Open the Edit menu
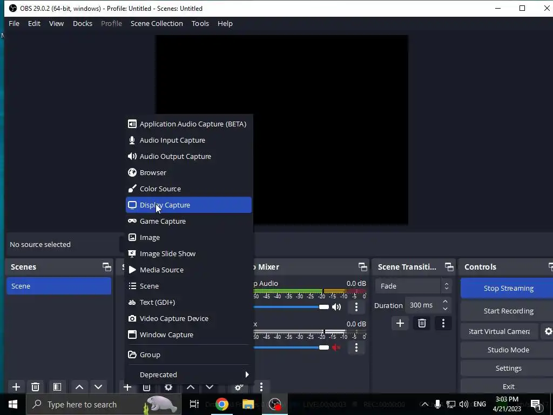 (x=34, y=24)
